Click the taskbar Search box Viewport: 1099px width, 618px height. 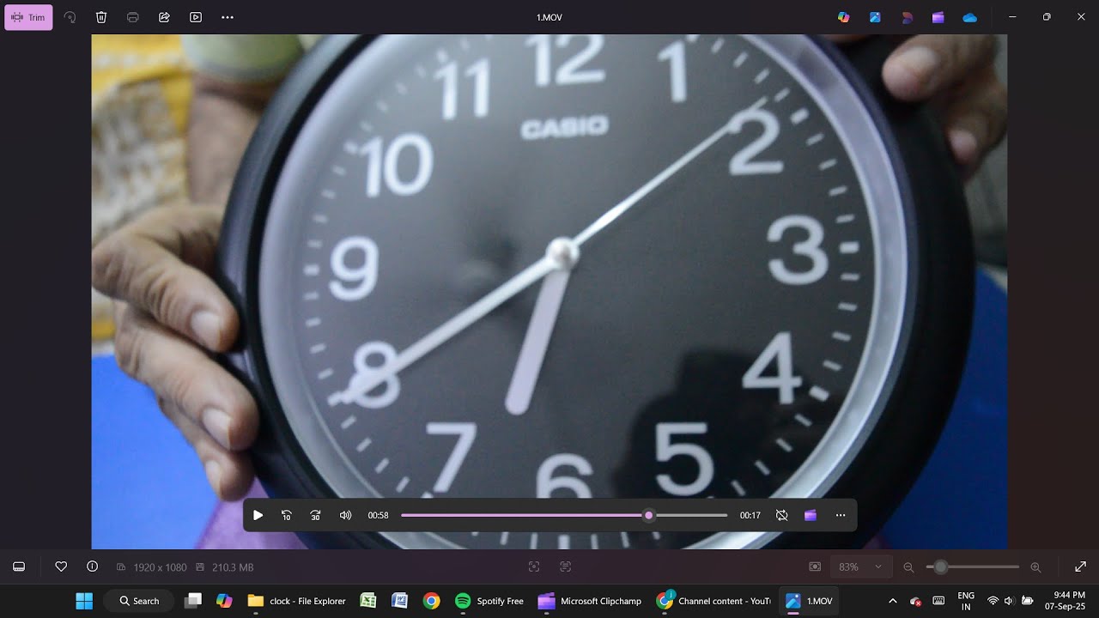pyautogui.click(x=139, y=601)
